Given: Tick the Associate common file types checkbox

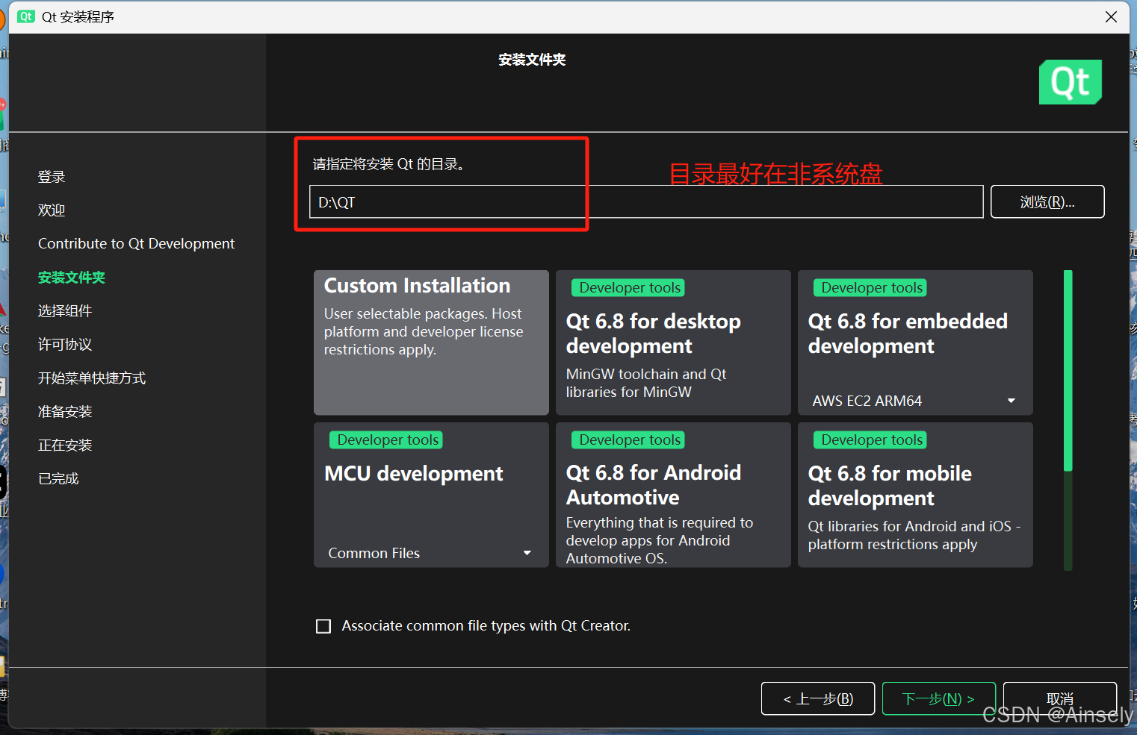Looking at the screenshot, I should point(323,626).
